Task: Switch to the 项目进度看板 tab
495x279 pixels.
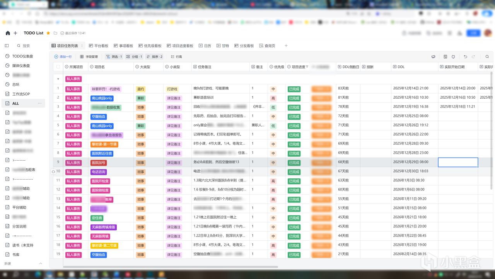Action: click(180, 46)
